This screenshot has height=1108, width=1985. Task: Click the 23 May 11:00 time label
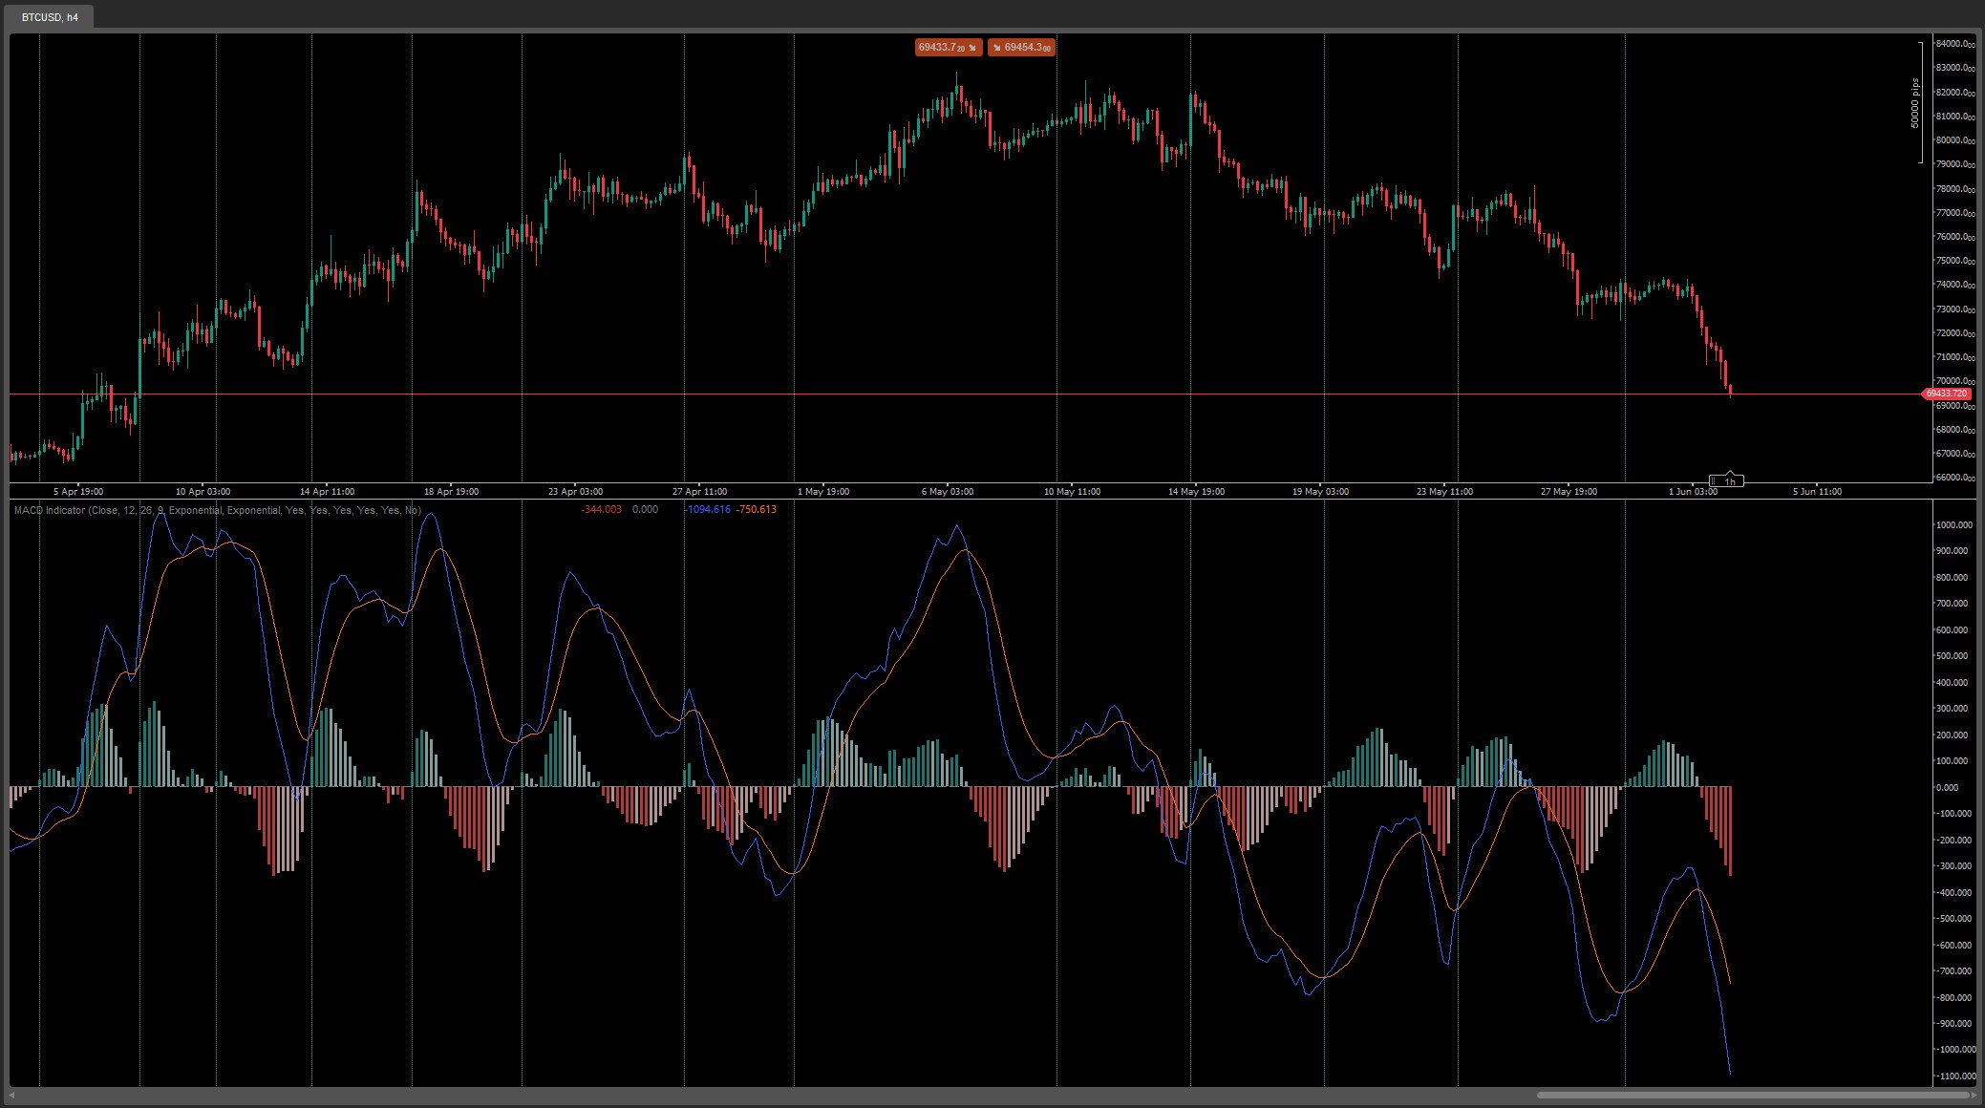point(1444,492)
